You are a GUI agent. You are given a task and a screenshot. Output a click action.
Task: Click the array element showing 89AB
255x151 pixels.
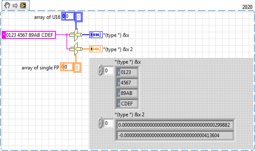[x=127, y=93]
